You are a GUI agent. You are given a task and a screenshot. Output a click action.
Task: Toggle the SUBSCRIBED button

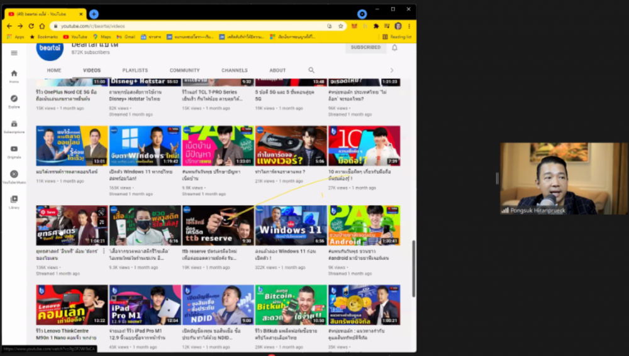pos(365,47)
